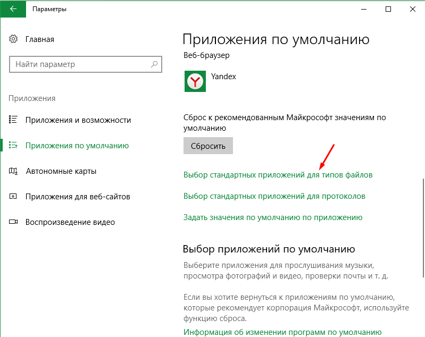Click the Приложения по умолчанию sidebar icon
Viewport: 425px width, 337px height.
click(x=13, y=145)
